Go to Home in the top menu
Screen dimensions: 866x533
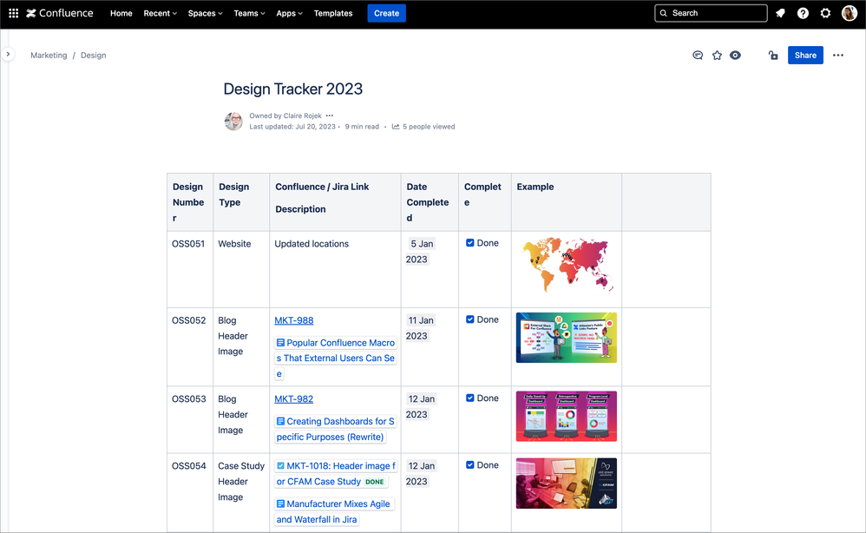(121, 13)
